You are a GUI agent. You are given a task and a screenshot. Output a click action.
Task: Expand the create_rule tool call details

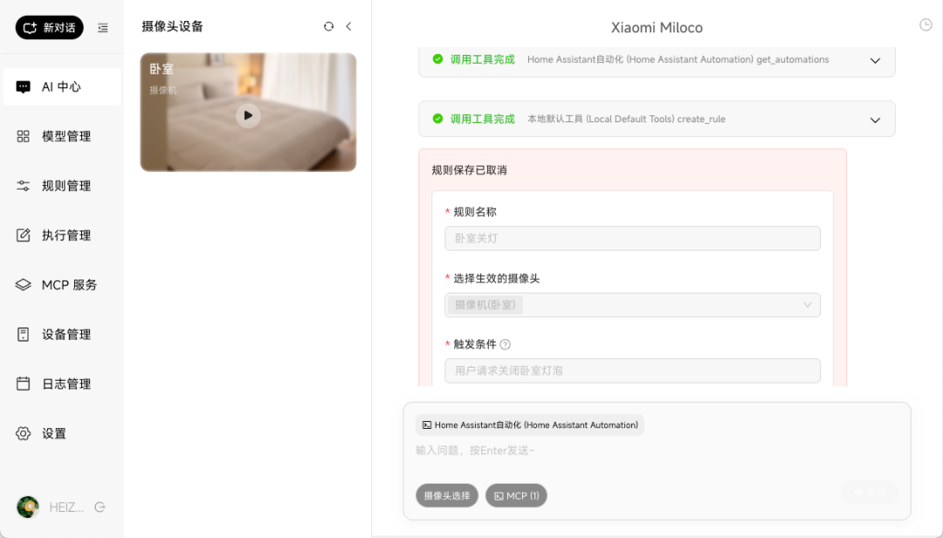point(875,120)
